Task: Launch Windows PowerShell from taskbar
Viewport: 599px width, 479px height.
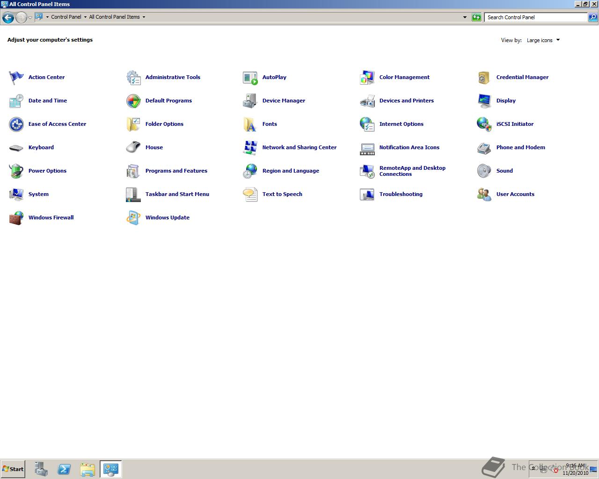Action: 64,469
